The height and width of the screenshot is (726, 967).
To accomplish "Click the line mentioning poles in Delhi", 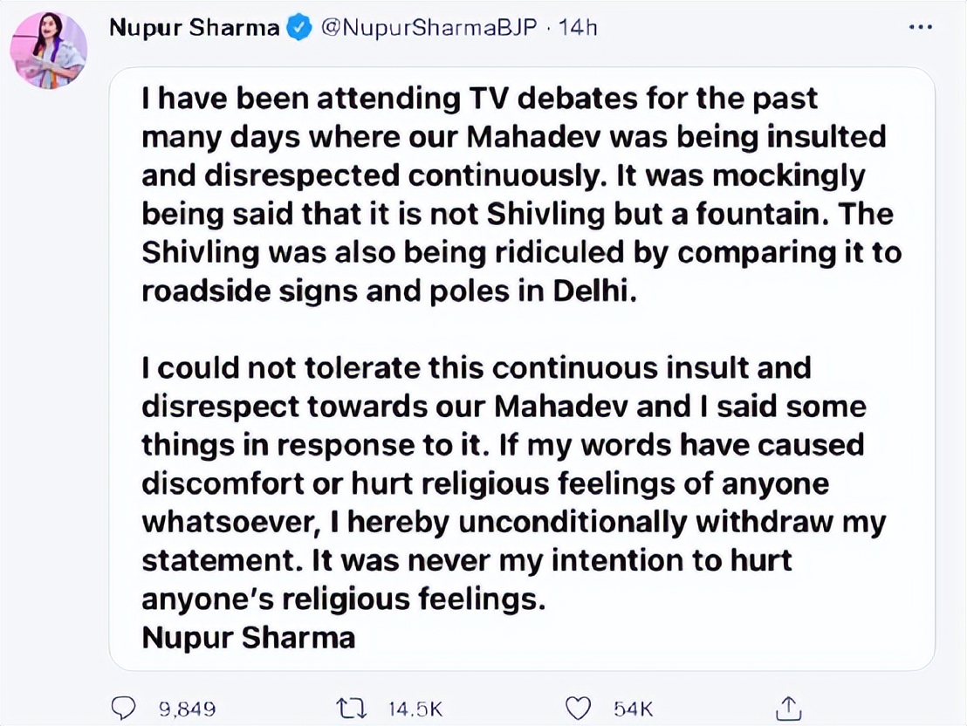I will tap(391, 291).
